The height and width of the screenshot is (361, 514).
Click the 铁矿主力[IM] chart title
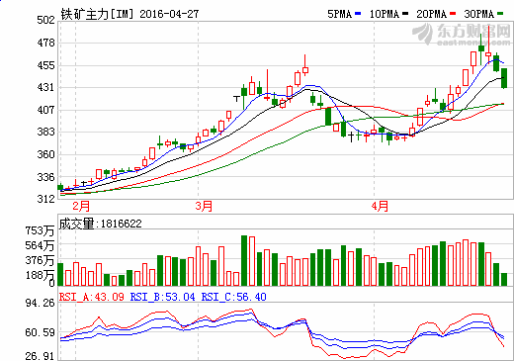click(x=98, y=14)
